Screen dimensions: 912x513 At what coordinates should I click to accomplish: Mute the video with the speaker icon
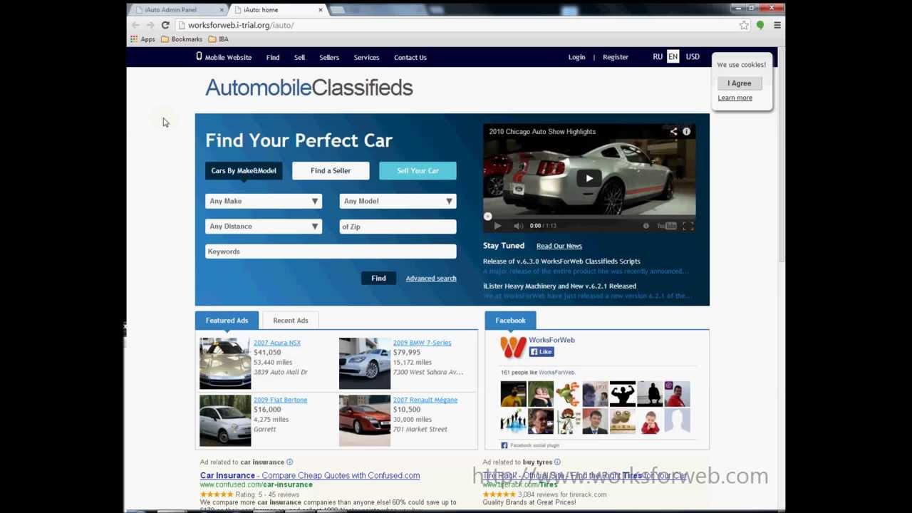[518, 226]
